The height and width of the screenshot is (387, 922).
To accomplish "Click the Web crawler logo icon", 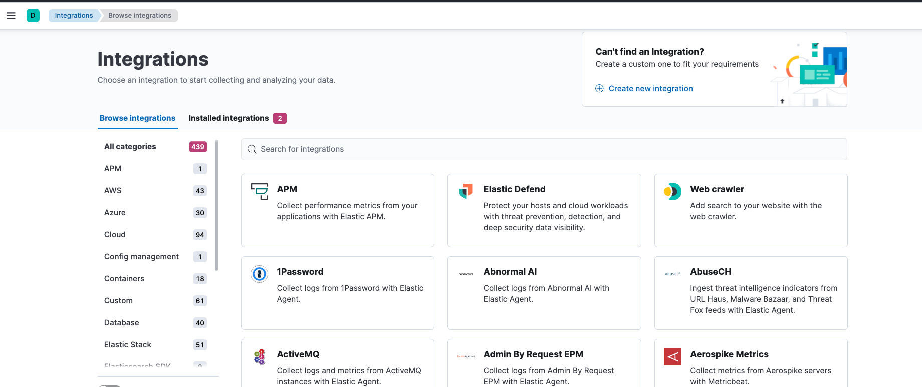I will tap(672, 191).
